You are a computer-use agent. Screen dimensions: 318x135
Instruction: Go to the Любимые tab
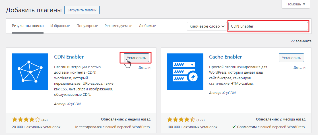[x=147, y=26]
